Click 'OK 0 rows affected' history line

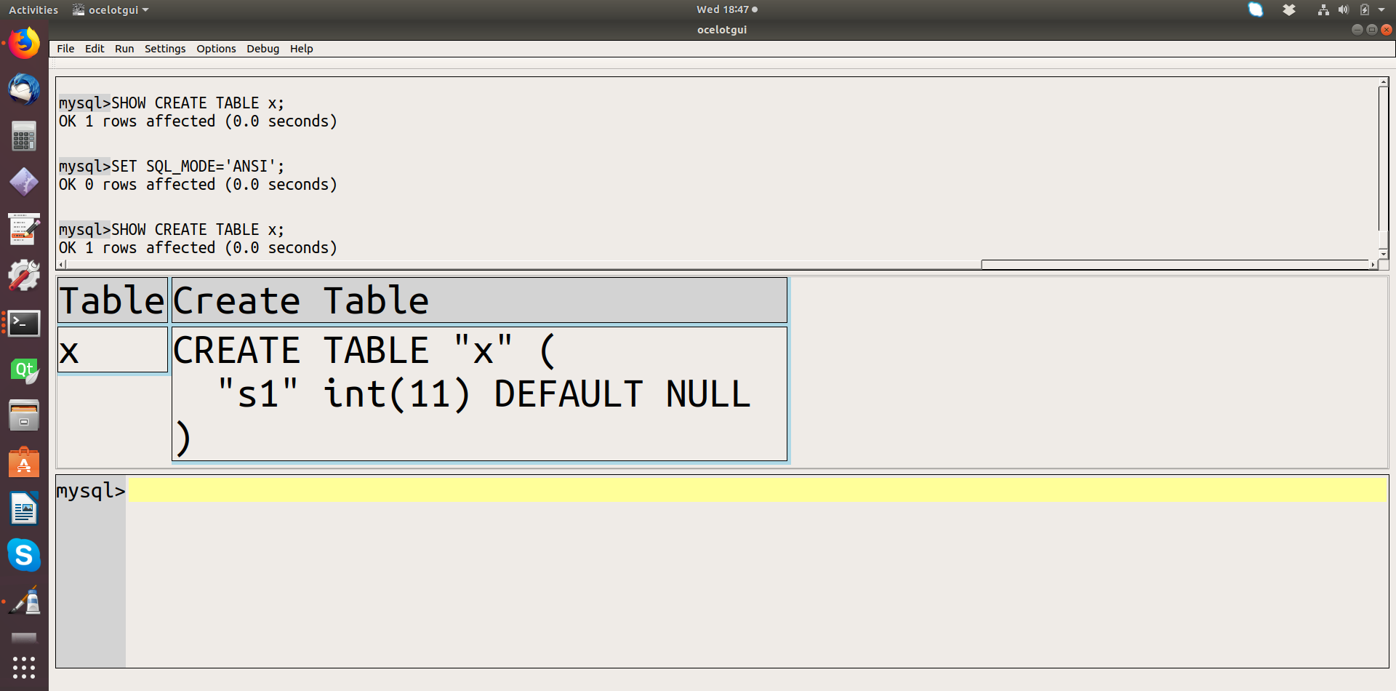click(x=198, y=185)
